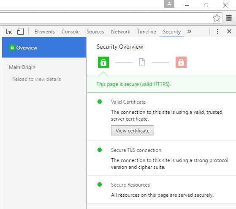The height and width of the screenshot is (209, 236).
Task: Expand hidden tabs with double chevron
Action: (189, 31)
